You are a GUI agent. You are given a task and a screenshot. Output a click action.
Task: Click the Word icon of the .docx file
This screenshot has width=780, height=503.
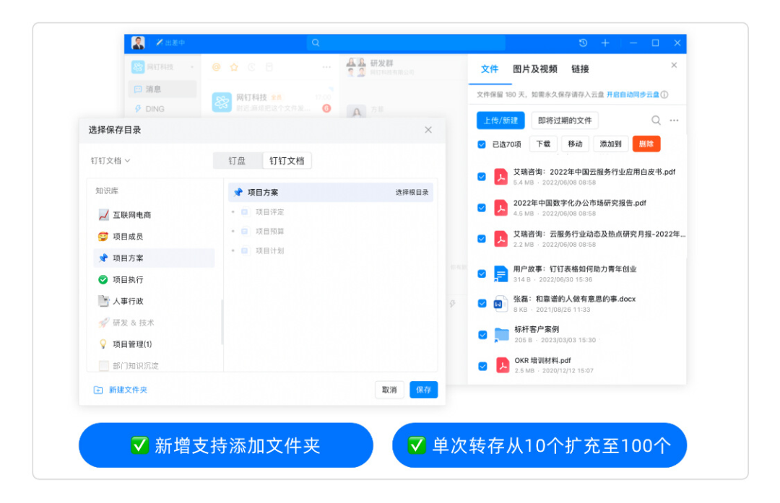click(x=501, y=304)
